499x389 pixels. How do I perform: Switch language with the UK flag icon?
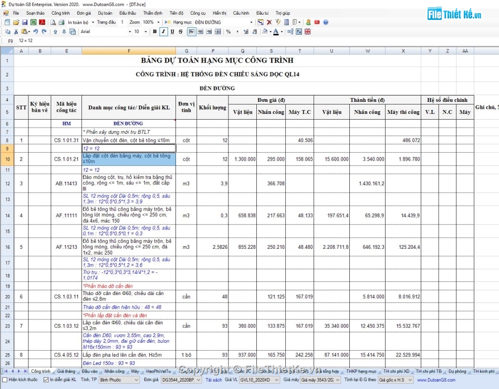pyautogui.click(x=307, y=31)
